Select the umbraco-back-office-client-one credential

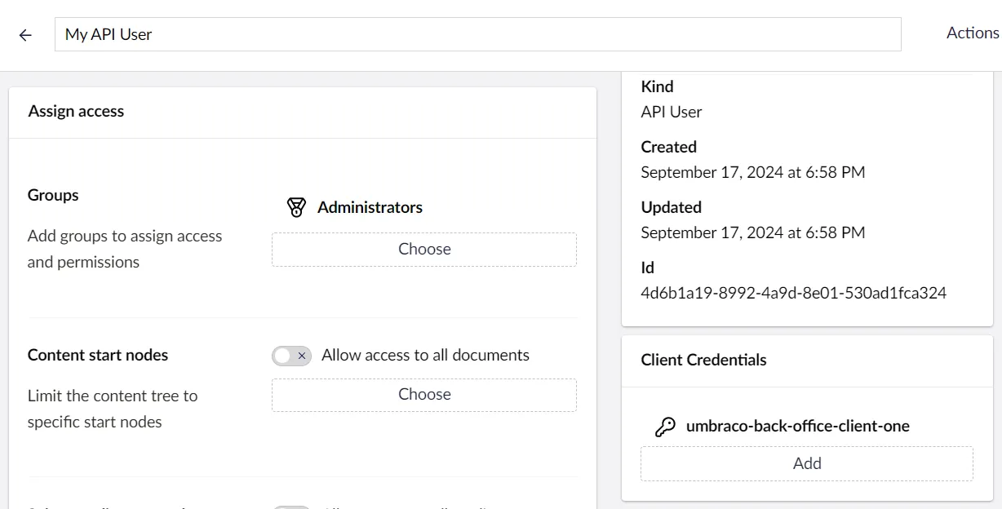coord(797,426)
